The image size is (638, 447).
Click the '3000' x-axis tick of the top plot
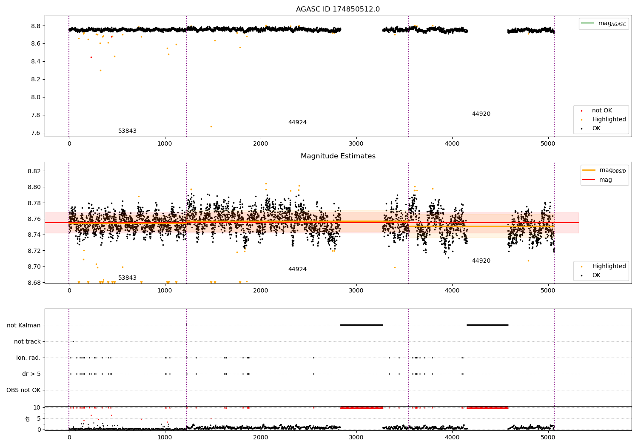[x=356, y=143]
